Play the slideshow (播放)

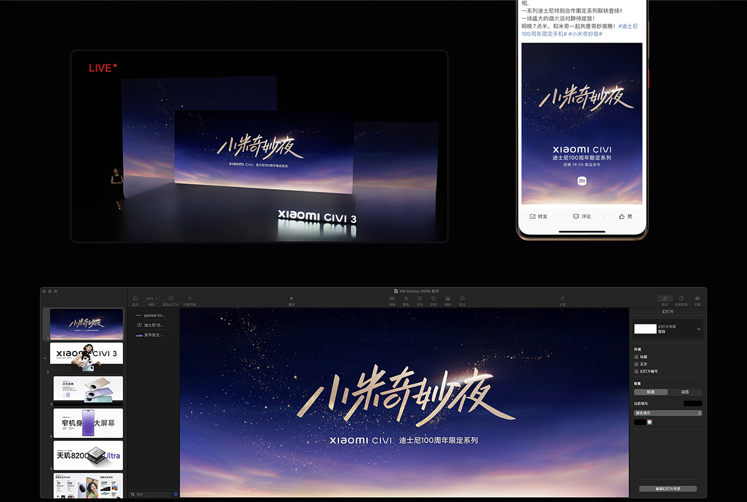[x=292, y=301]
